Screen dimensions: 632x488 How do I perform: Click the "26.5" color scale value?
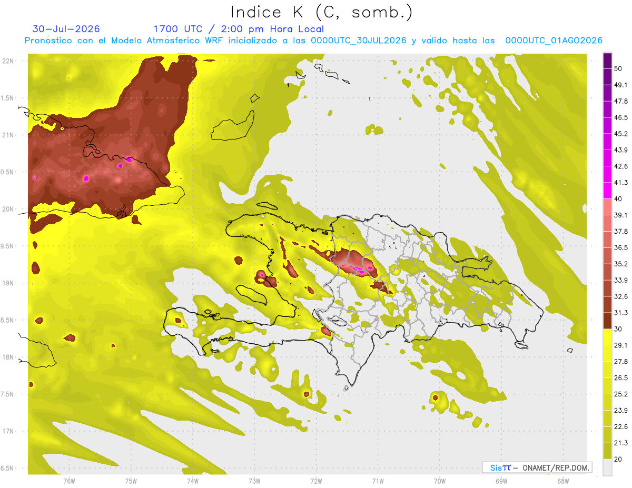click(x=621, y=378)
